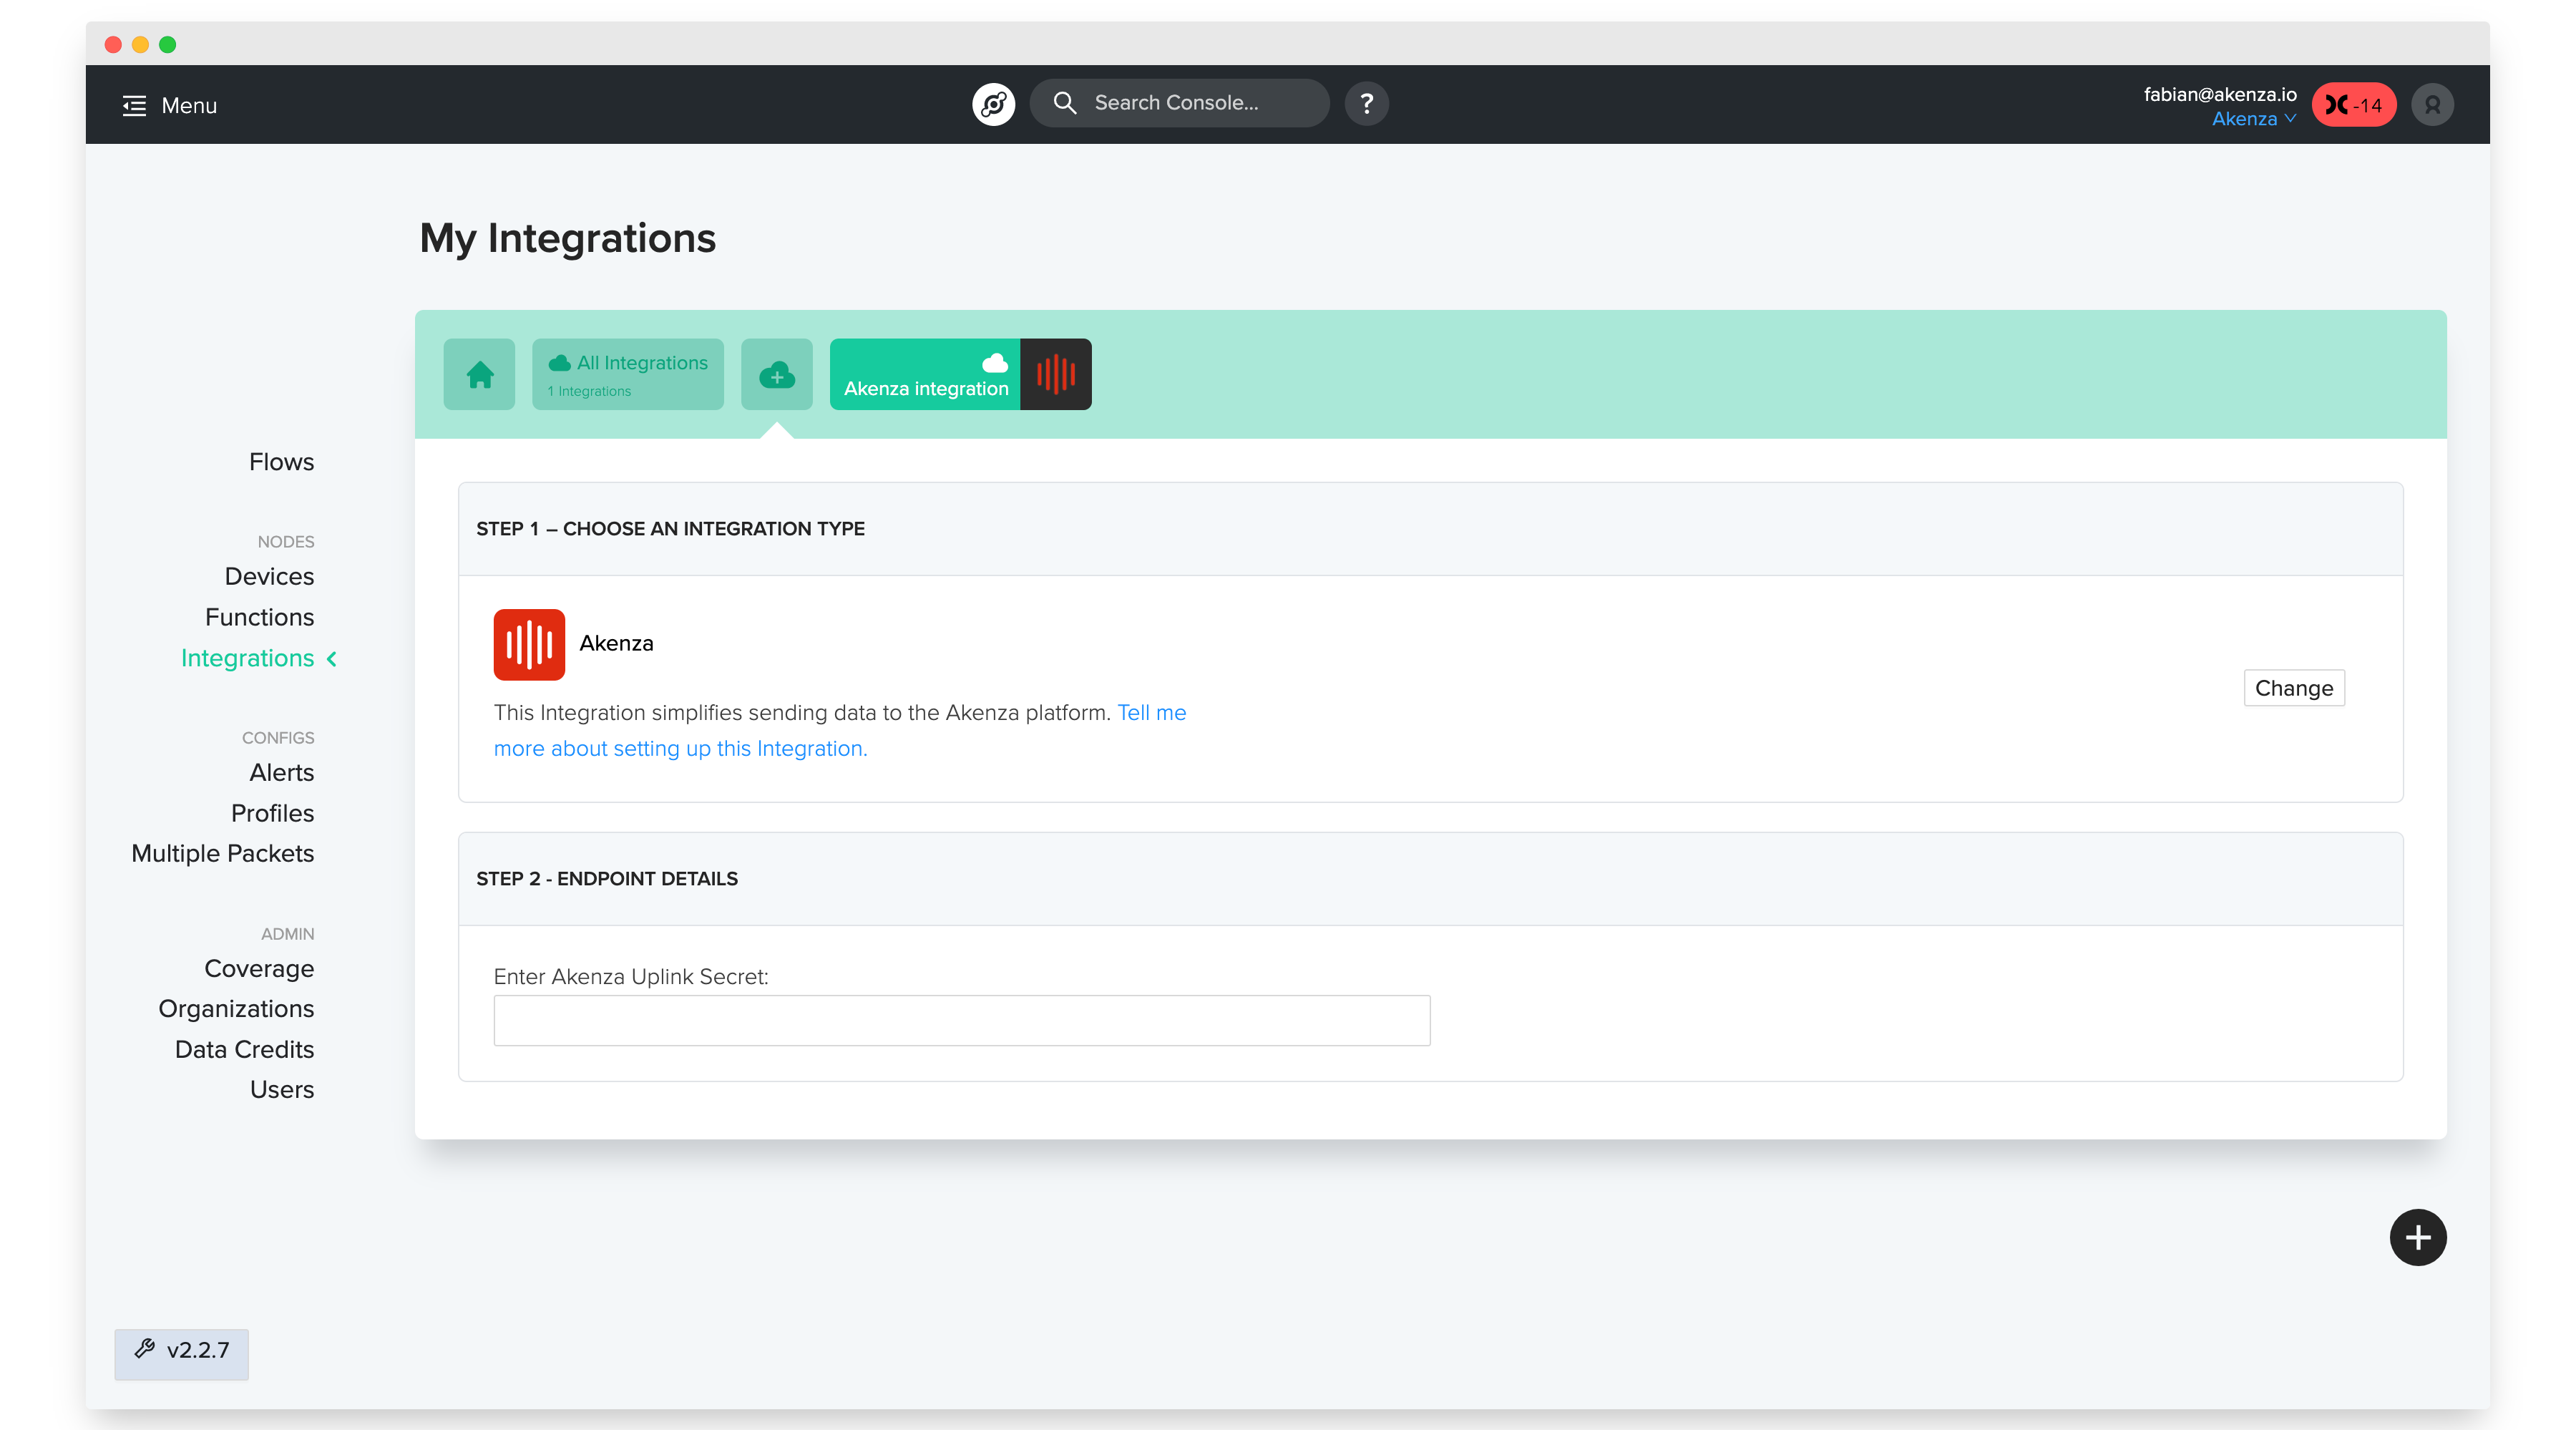Click the red Akenza logo tile
This screenshot has height=1430, width=2576.
(x=529, y=644)
